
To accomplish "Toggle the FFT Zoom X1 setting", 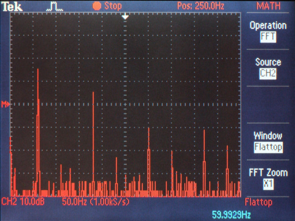I will pyautogui.click(x=268, y=184).
